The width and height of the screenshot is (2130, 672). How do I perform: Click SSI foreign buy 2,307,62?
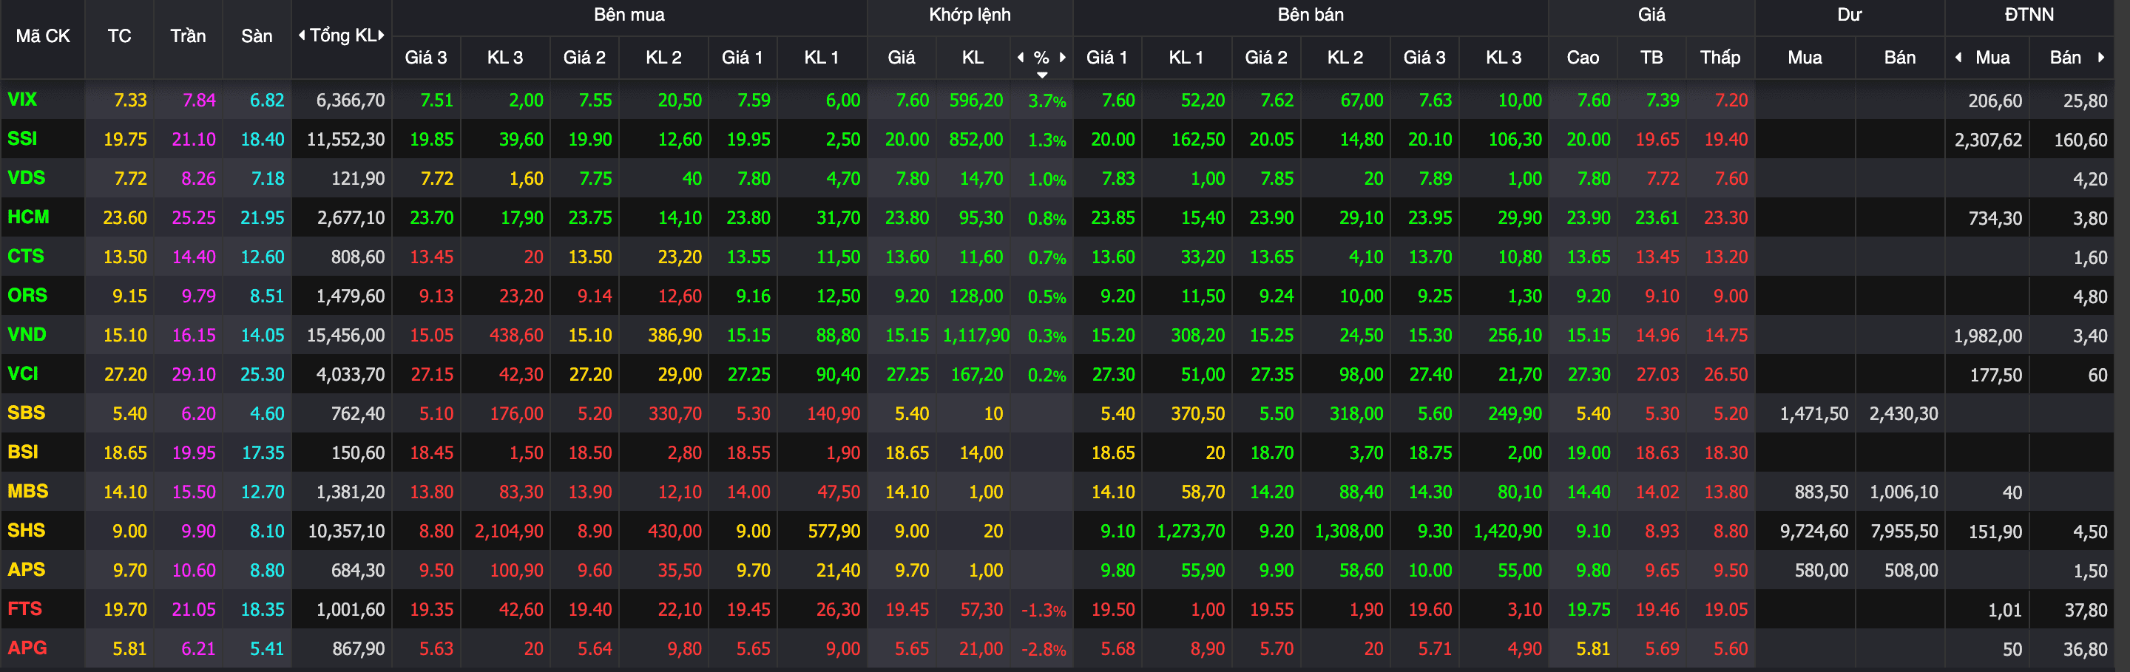click(1988, 140)
